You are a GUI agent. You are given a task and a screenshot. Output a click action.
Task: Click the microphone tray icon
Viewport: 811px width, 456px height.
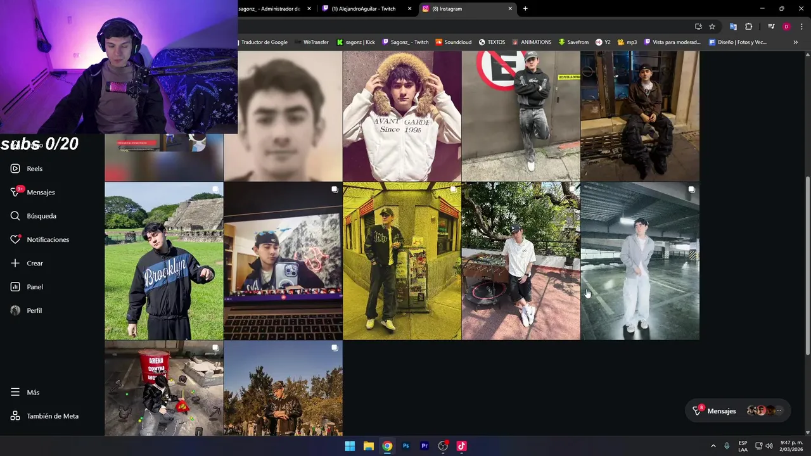727,446
